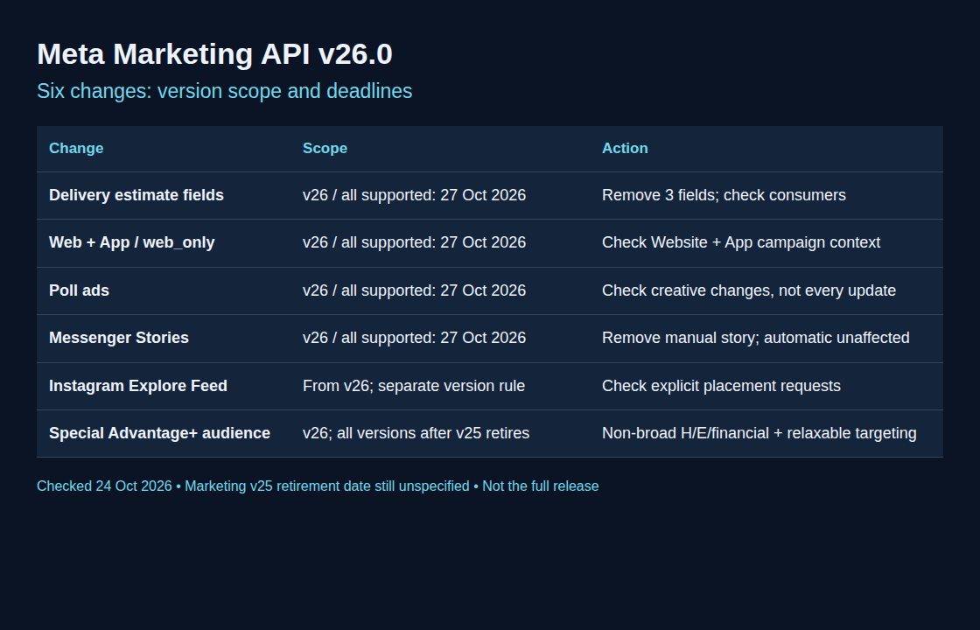
Task: Click 'Check Website + App campaign context'
Action: (x=741, y=242)
